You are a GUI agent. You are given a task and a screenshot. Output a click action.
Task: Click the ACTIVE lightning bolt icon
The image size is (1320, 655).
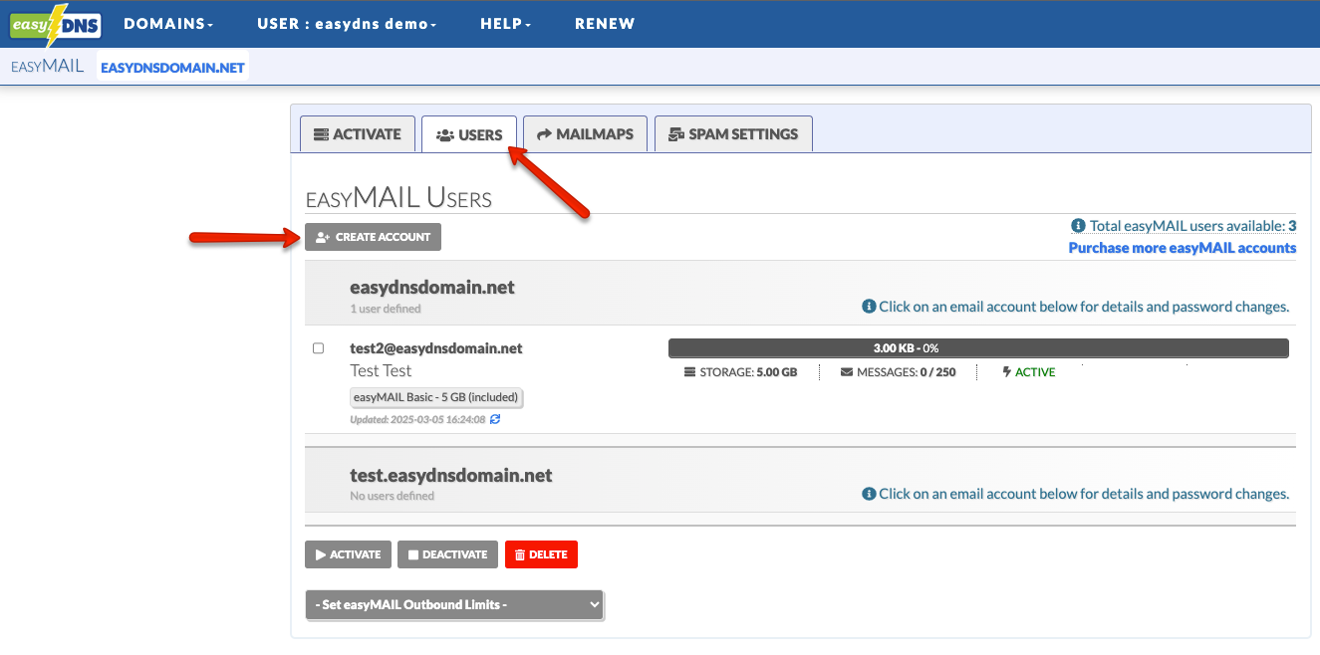pos(1007,372)
